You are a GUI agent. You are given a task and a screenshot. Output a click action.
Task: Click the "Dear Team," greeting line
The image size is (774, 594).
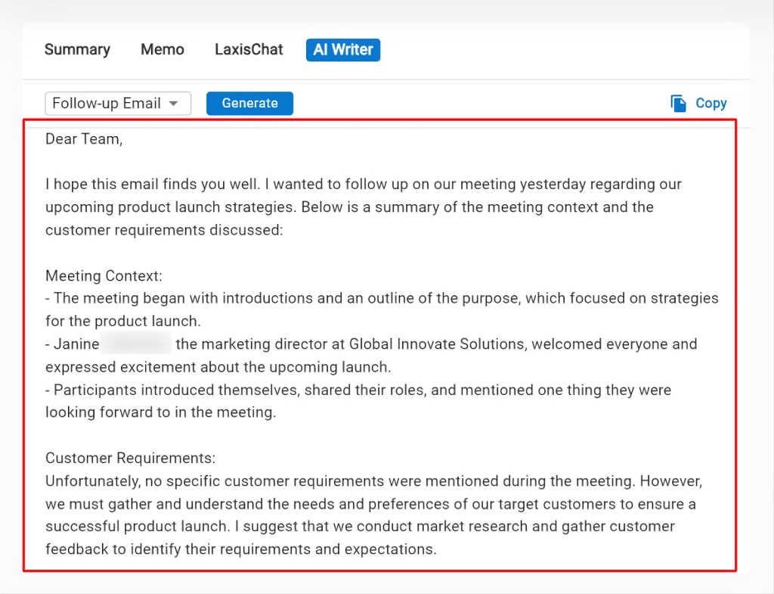click(83, 139)
